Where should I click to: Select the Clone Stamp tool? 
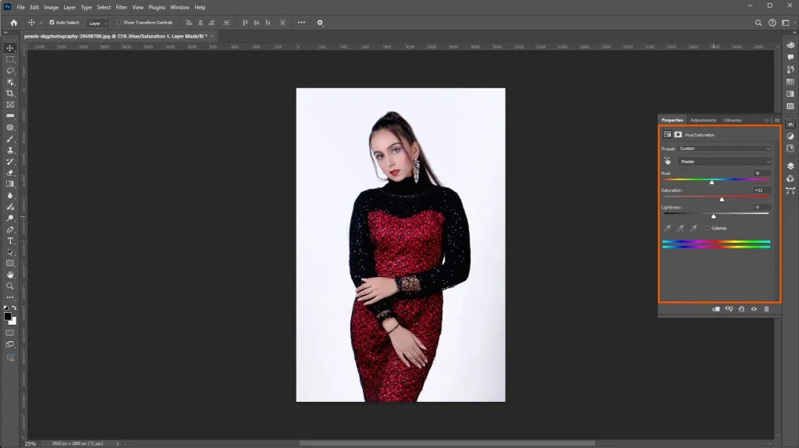pos(10,150)
